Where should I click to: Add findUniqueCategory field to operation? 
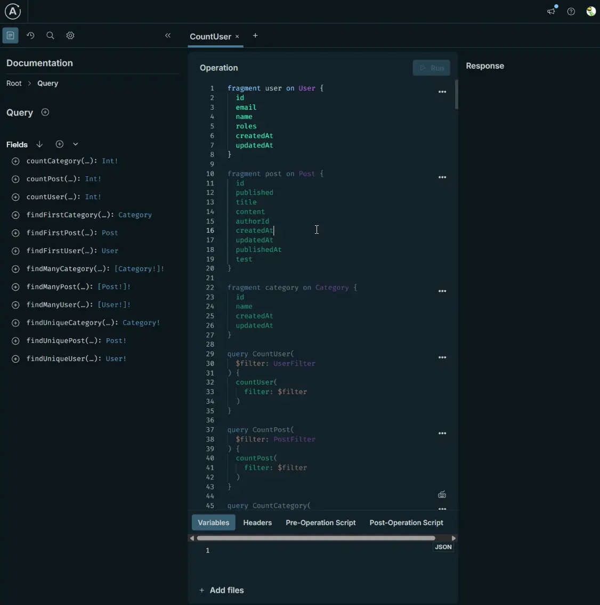(15, 323)
